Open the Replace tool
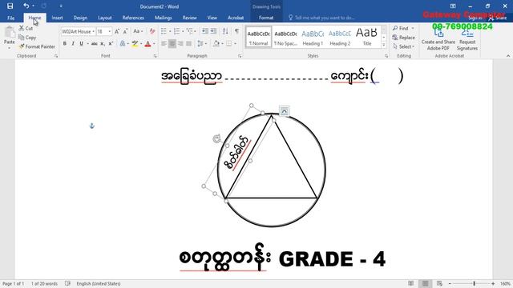513x288 pixels. (403, 38)
